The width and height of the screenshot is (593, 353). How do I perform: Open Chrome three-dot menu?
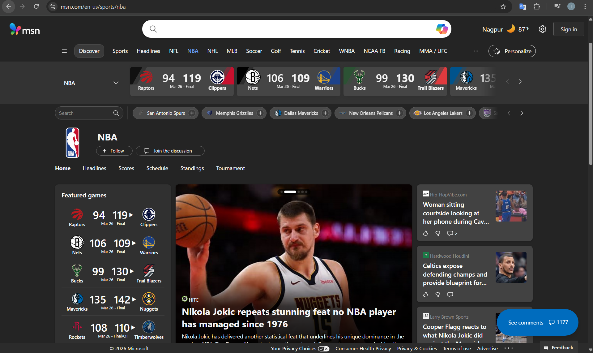click(x=585, y=6)
